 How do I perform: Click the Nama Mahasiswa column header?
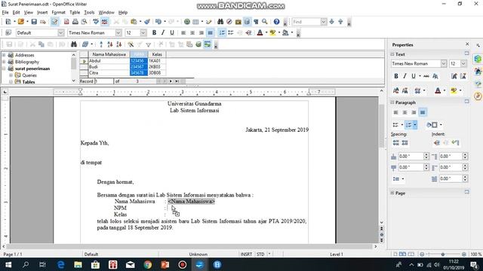pyautogui.click(x=109, y=54)
